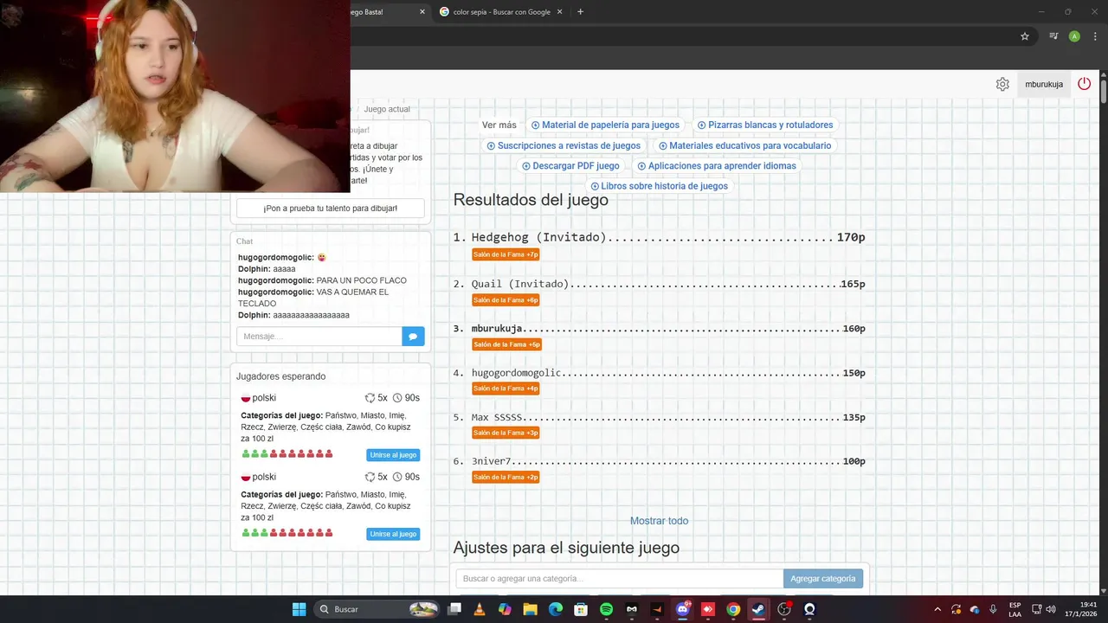This screenshot has height=623, width=1108.
Task: Open Chrome three-dot menu
Action: [1095, 36]
